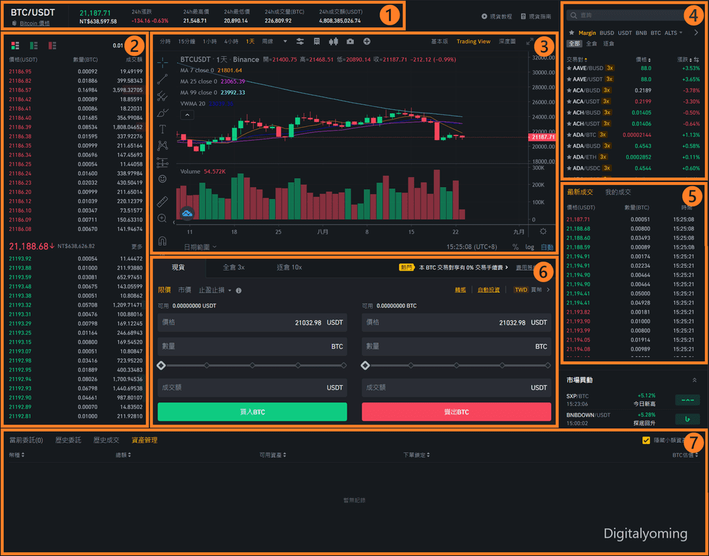The image size is (709, 556).
Task: Click the green 買入BTC button
Action: click(x=252, y=412)
